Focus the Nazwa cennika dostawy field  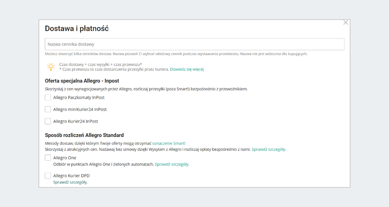coord(194,44)
